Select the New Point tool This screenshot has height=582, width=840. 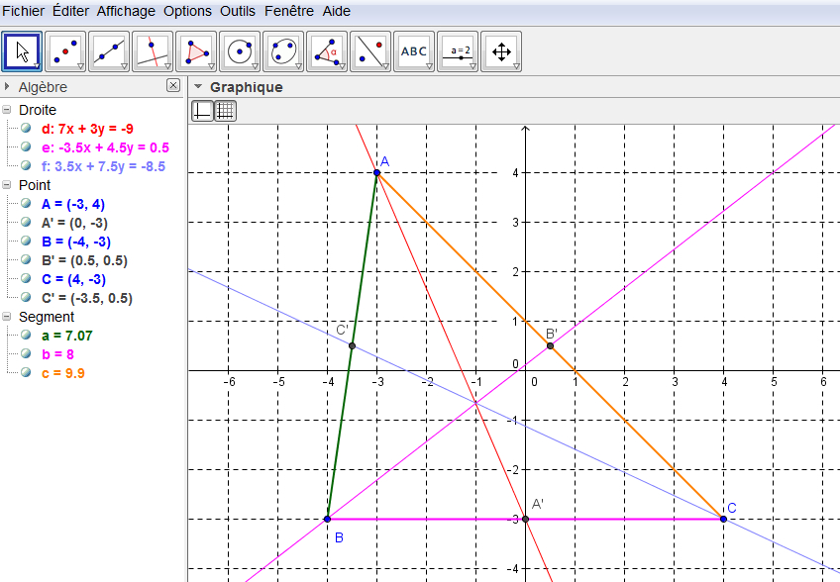pos(65,51)
